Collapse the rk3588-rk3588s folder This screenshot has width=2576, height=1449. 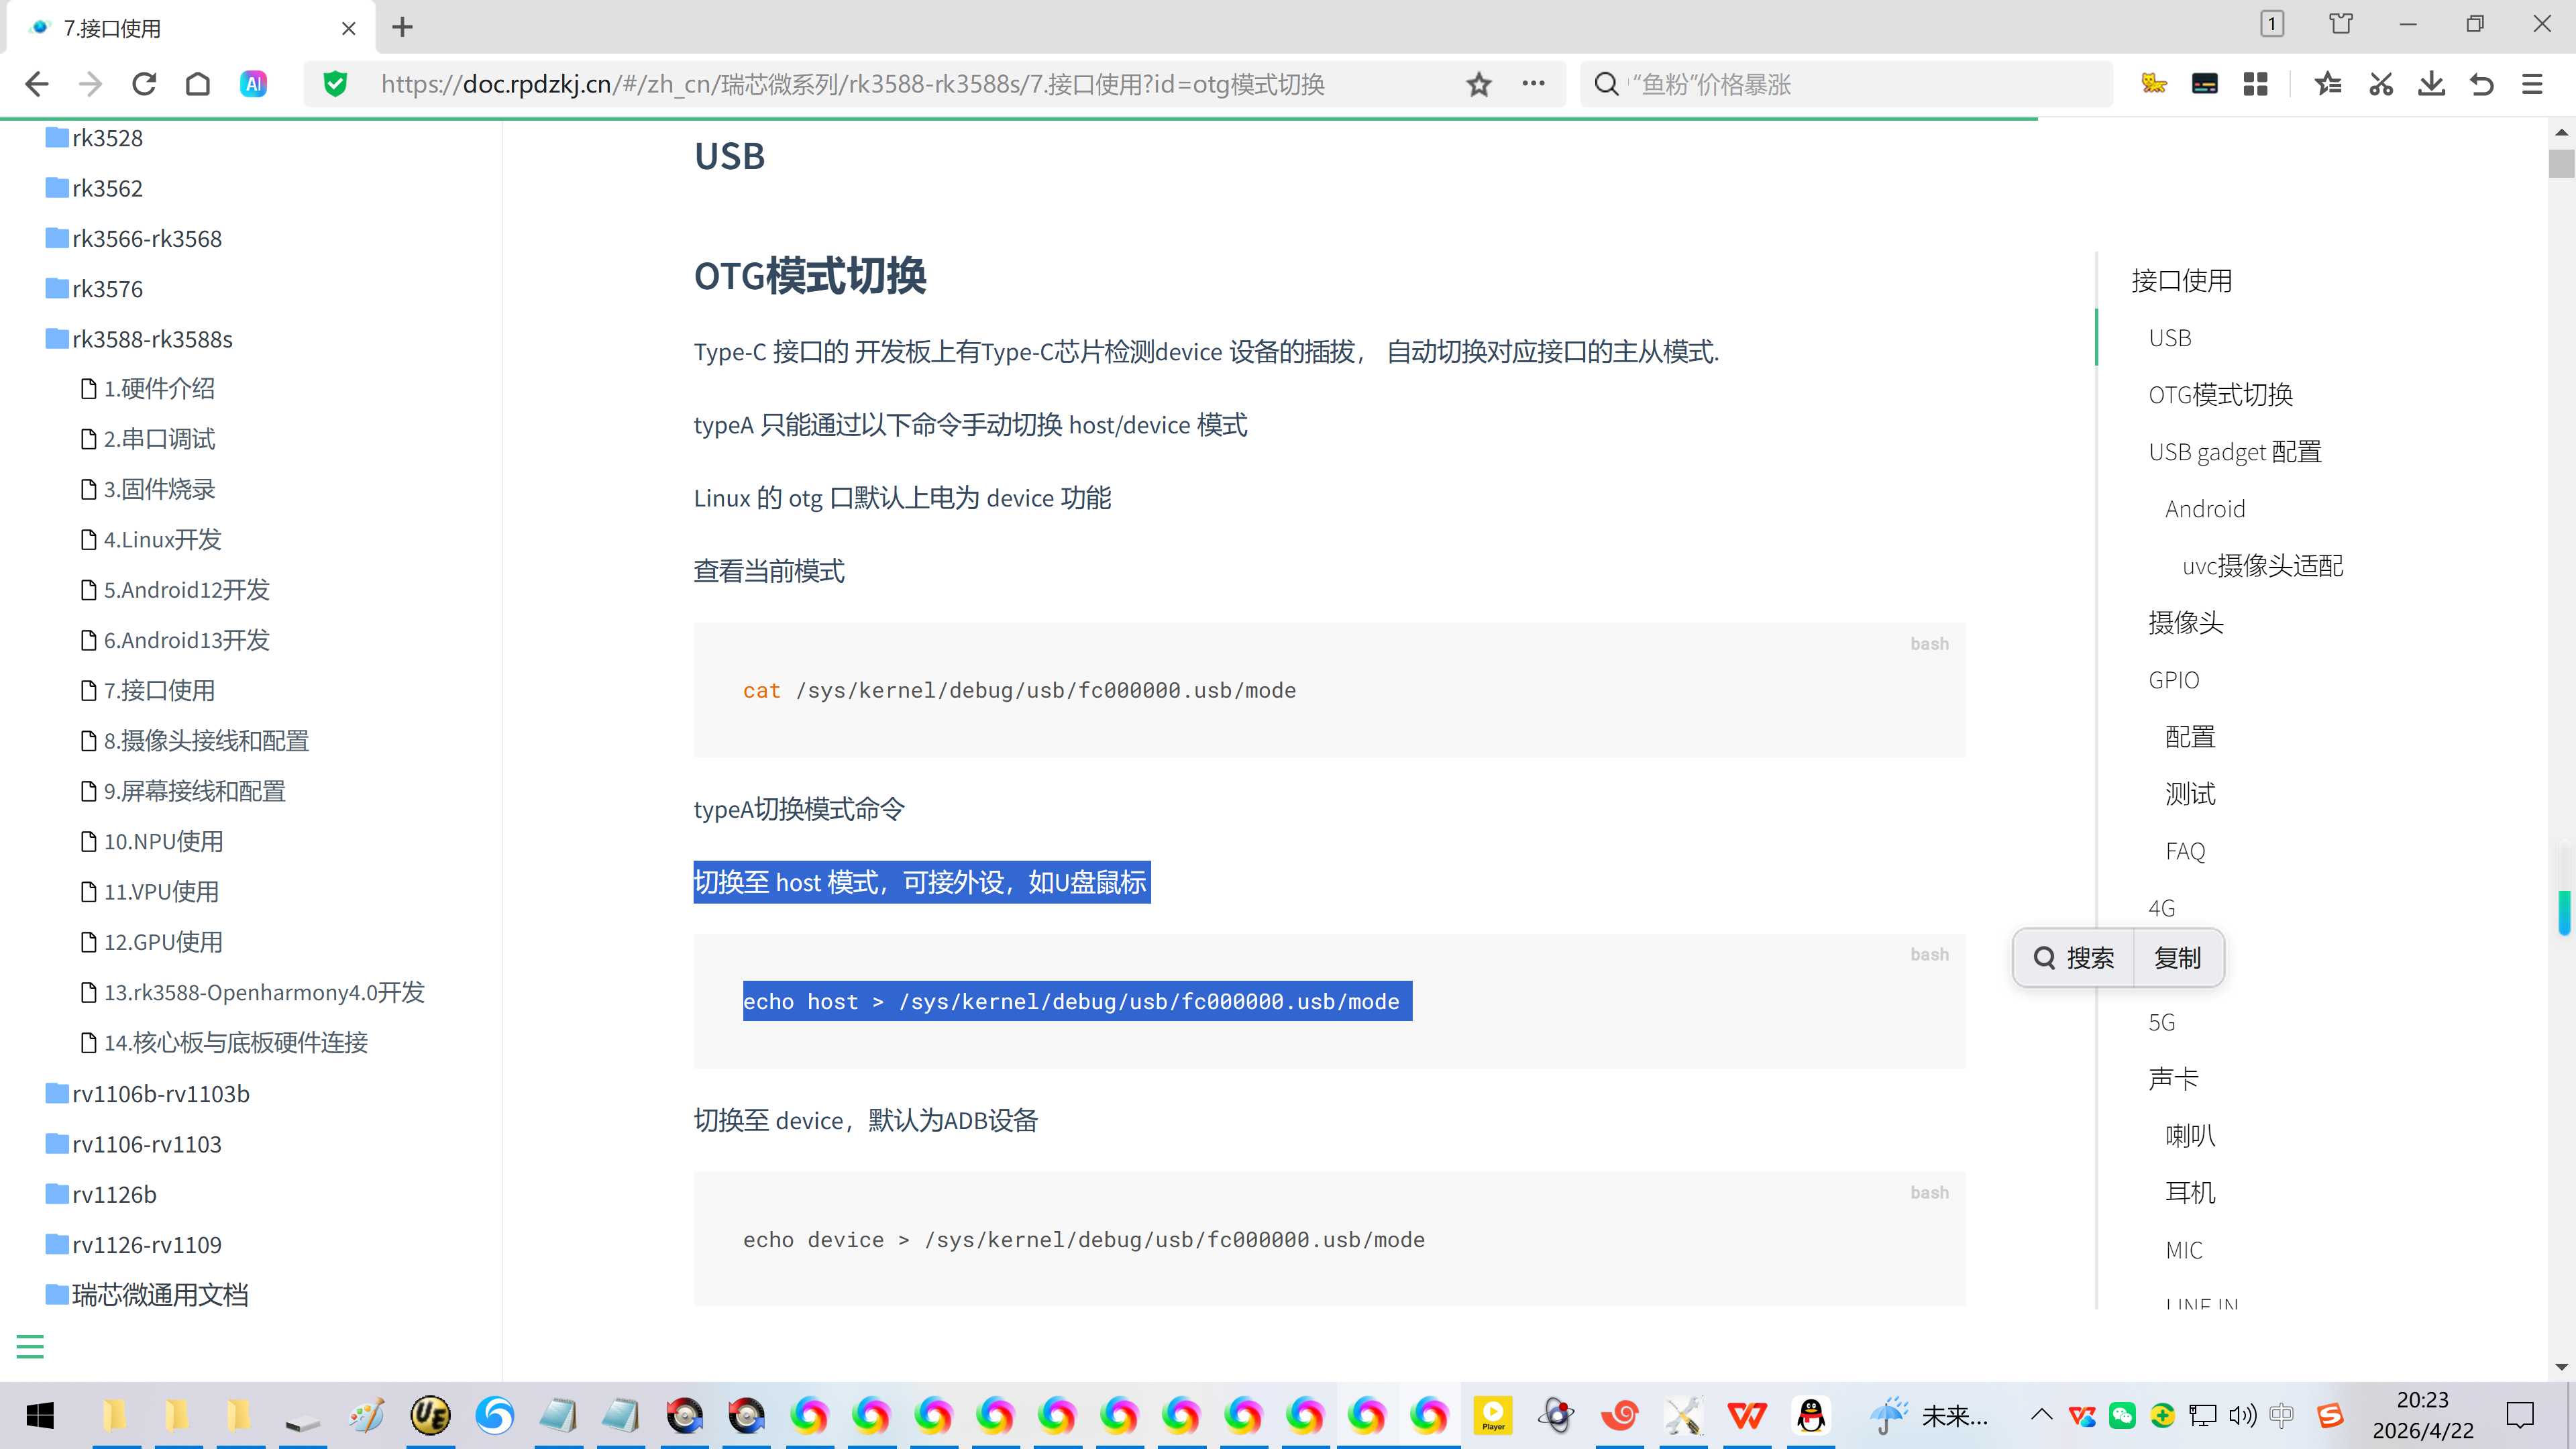pos(151,339)
